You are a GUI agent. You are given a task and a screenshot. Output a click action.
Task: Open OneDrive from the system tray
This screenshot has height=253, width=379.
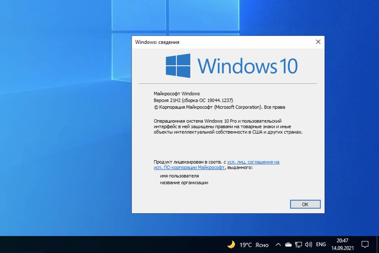288,244
